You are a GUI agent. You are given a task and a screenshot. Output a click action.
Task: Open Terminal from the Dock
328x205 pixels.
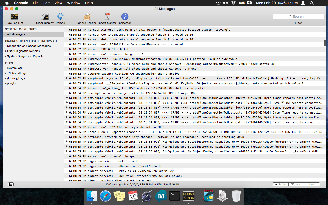tap(175, 196)
